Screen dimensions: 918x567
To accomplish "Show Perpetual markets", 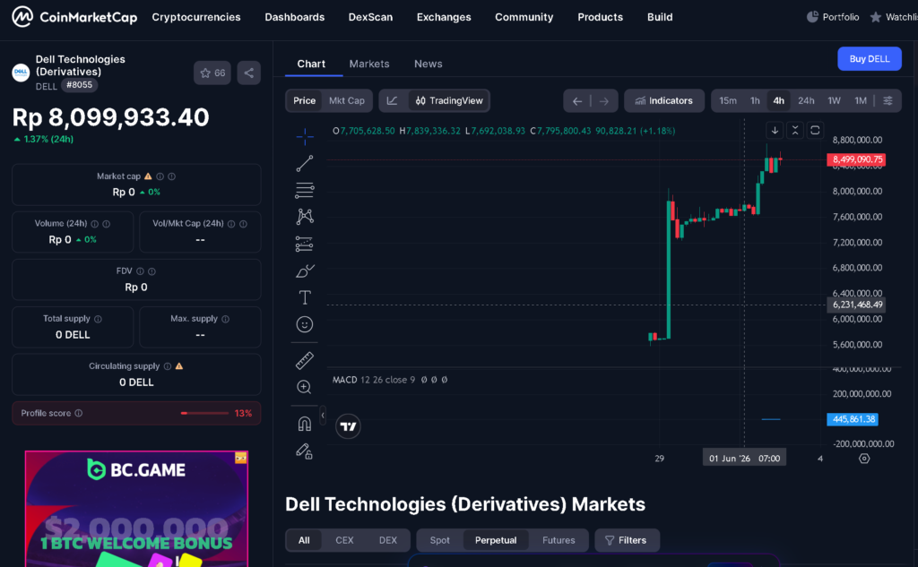I will (x=495, y=540).
